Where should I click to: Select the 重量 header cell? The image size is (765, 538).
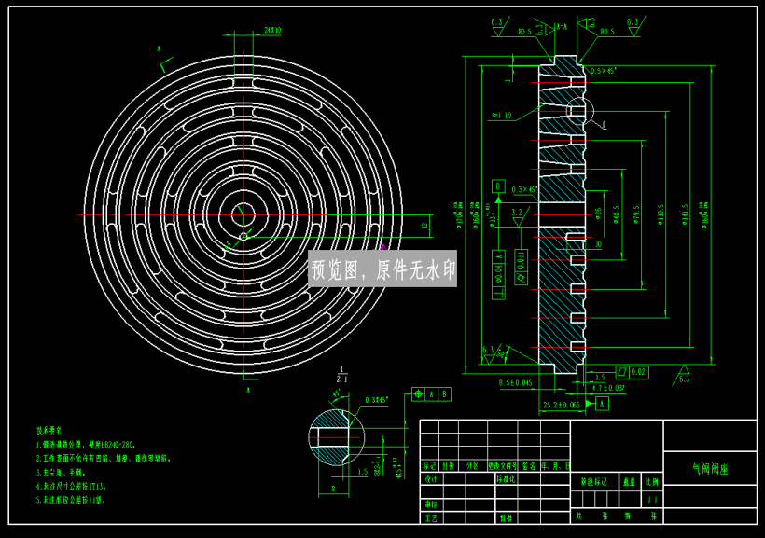pyautogui.click(x=630, y=481)
